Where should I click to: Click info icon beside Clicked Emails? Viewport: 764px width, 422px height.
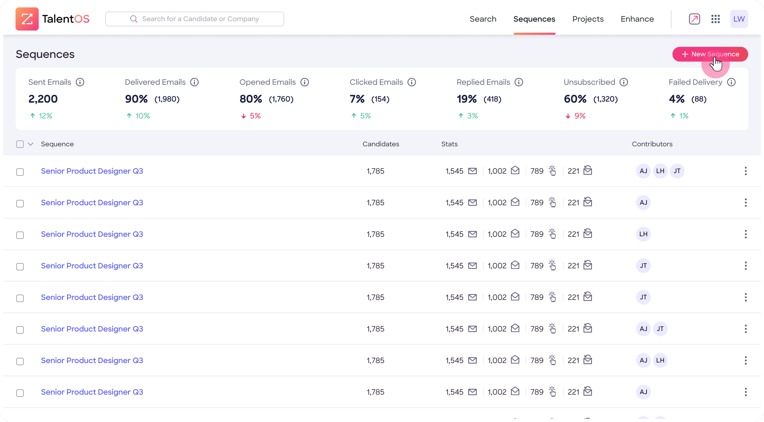coord(412,82)
